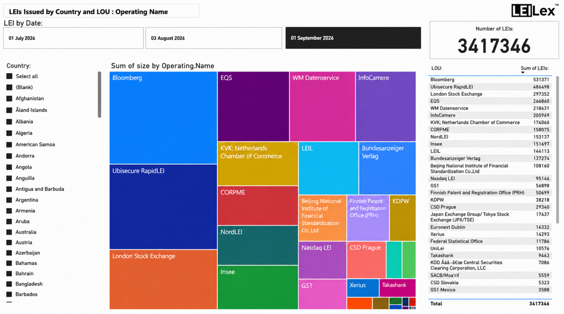Click the Federal Statistical Office row
The image size is (564, 314).
coord(490,241)
